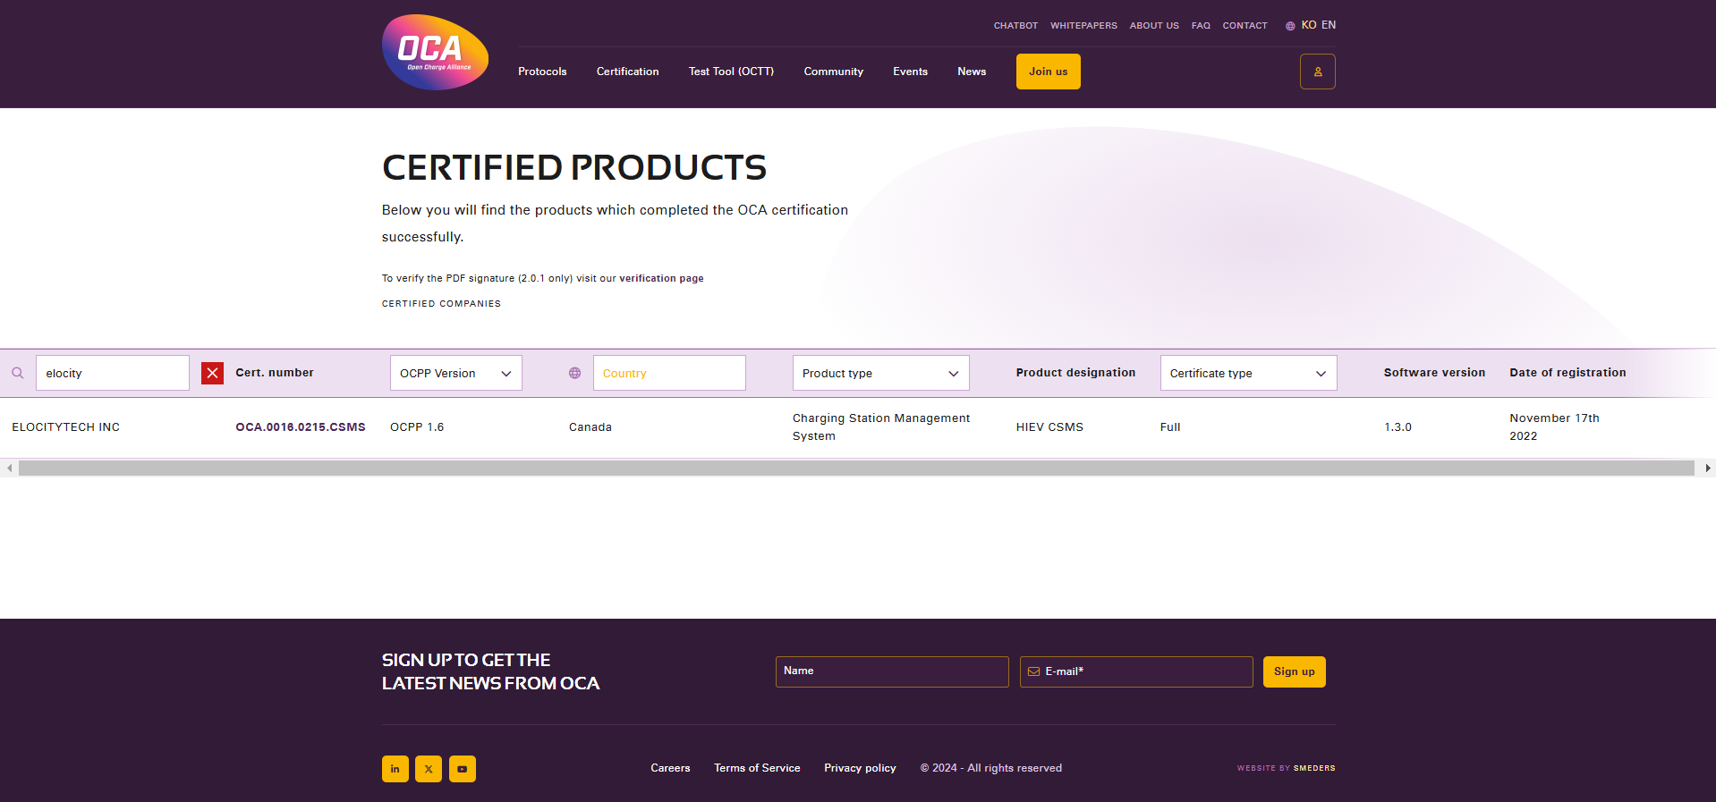Image resolution: width=1716 pixels, height=802 pixels.
Task: Open the Community menu
Action: tap(833, 72)
